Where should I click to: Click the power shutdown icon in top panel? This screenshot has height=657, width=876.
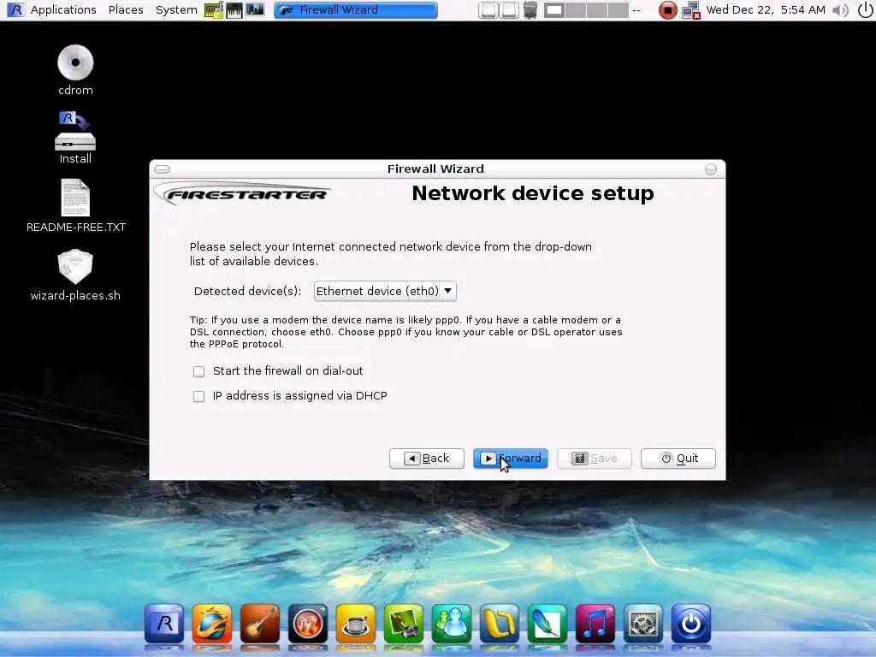pyautogui.click(x=865, y=10)
